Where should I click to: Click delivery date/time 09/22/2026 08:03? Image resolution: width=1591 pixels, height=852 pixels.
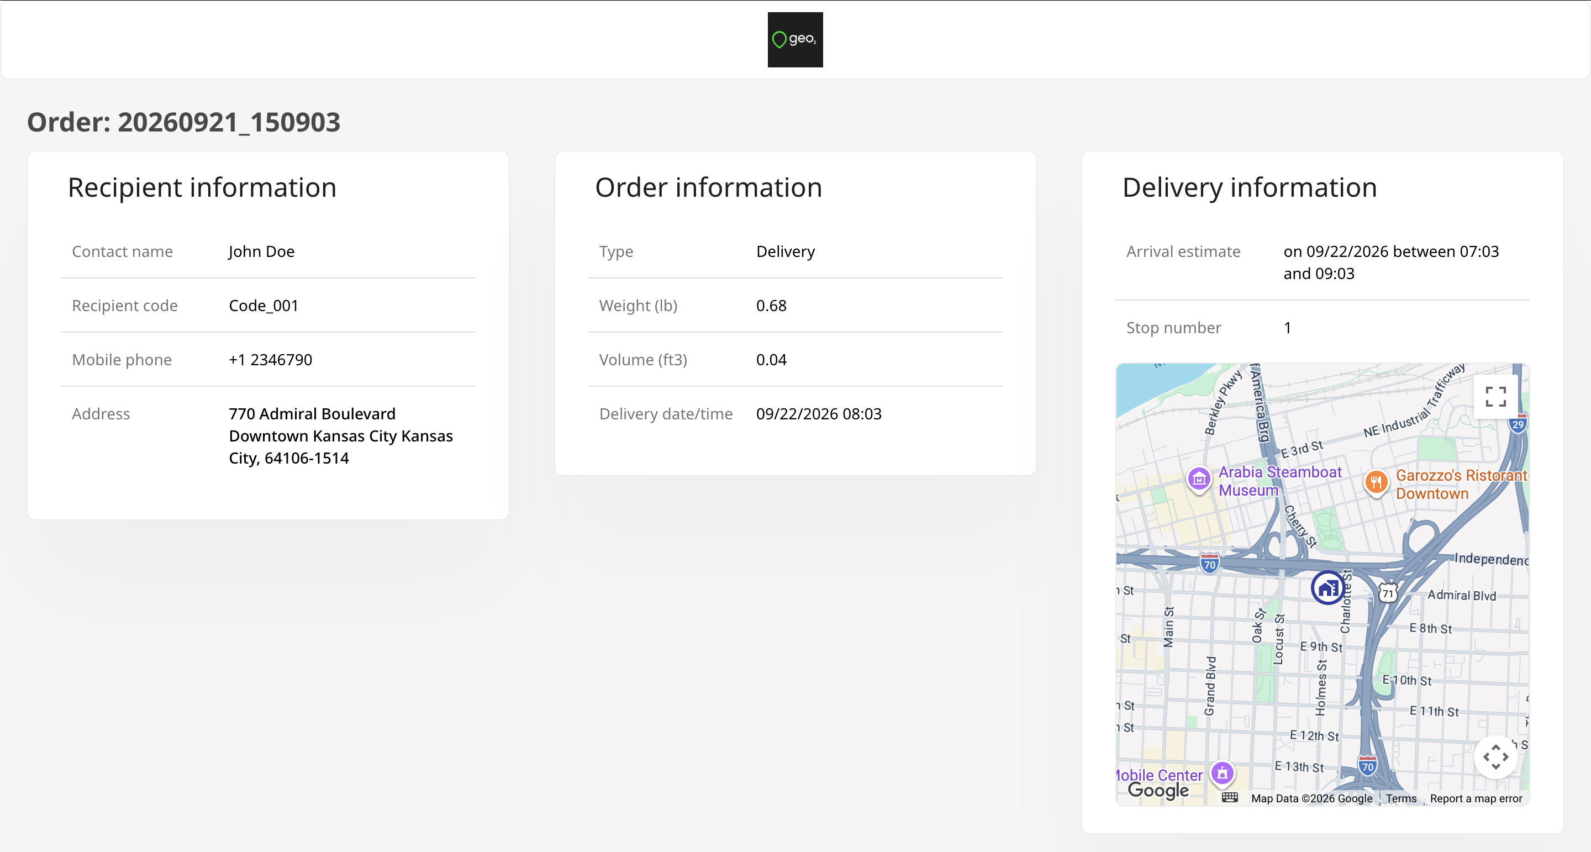tap(818, 414)
